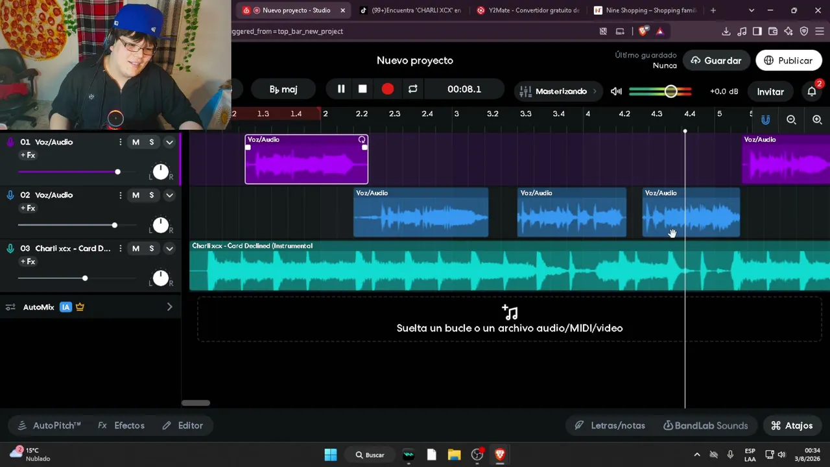This screenshot has width=830, height=467.
Task: Add Fx to track 03 Charli xcx
Action: (28, 262)
